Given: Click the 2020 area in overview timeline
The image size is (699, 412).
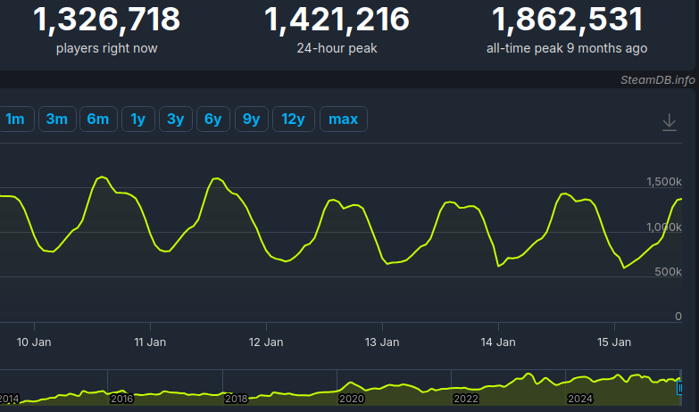Looking at the screenshot, I should [x=351, y=399].
